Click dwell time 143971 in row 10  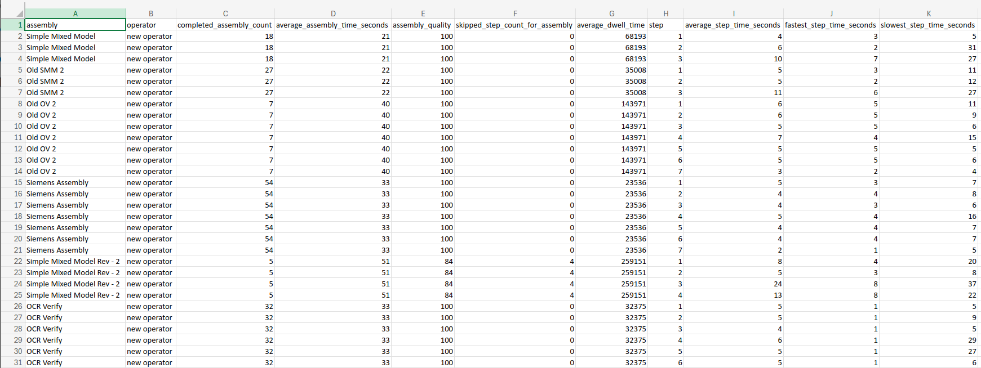(634, 126)
